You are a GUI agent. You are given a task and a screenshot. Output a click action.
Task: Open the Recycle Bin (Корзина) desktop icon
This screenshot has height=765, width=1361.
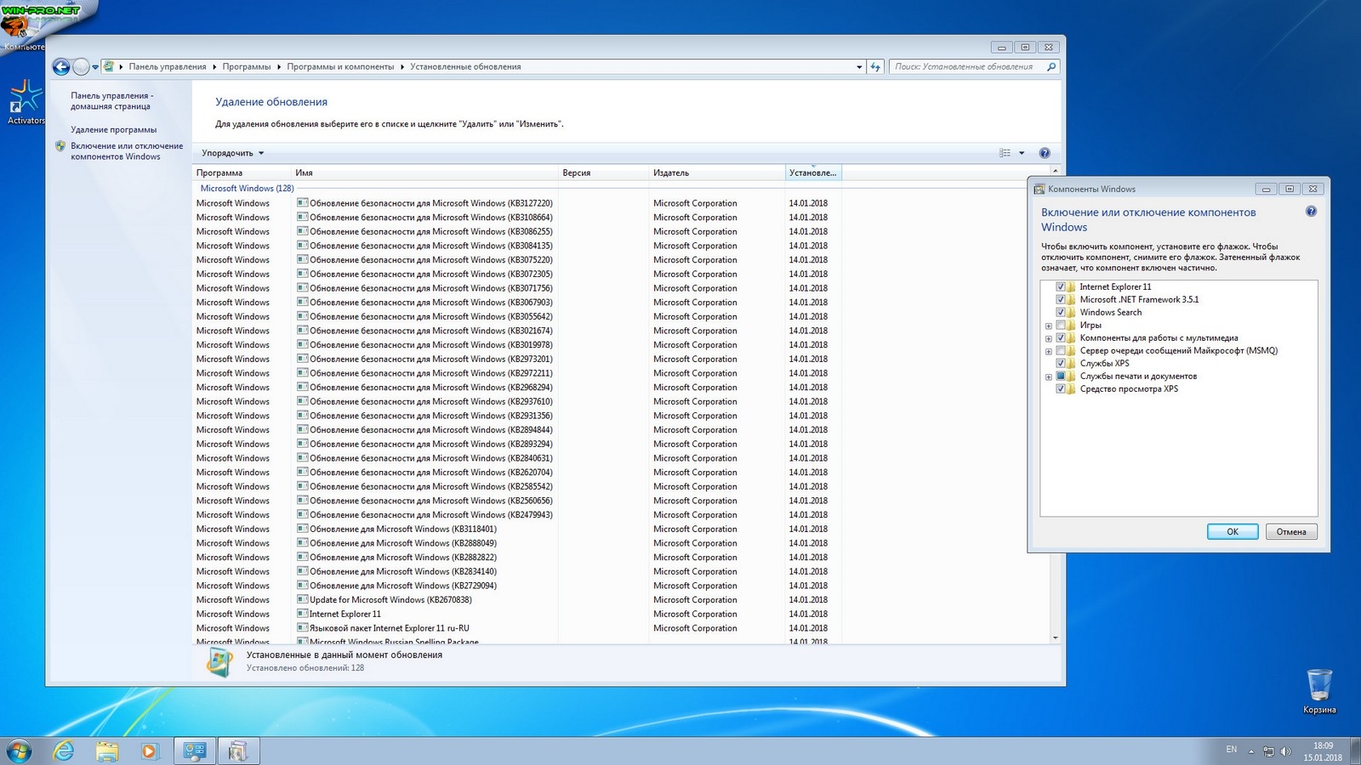tap(1318, 685)
